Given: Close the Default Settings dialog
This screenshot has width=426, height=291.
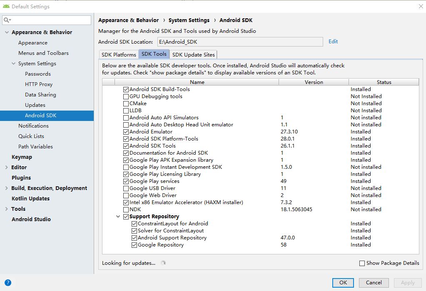Looking at the screenshot, I should [421, 6].
